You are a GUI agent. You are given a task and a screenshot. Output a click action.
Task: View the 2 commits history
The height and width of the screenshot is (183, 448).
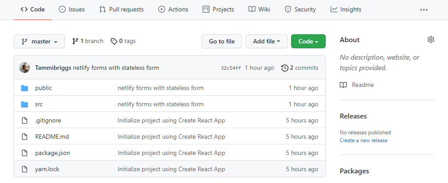click(300, 68)
